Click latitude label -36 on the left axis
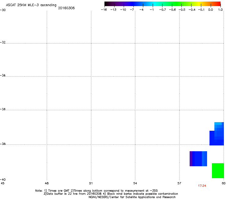The image size is (226, 199). [x=3, y=109]
